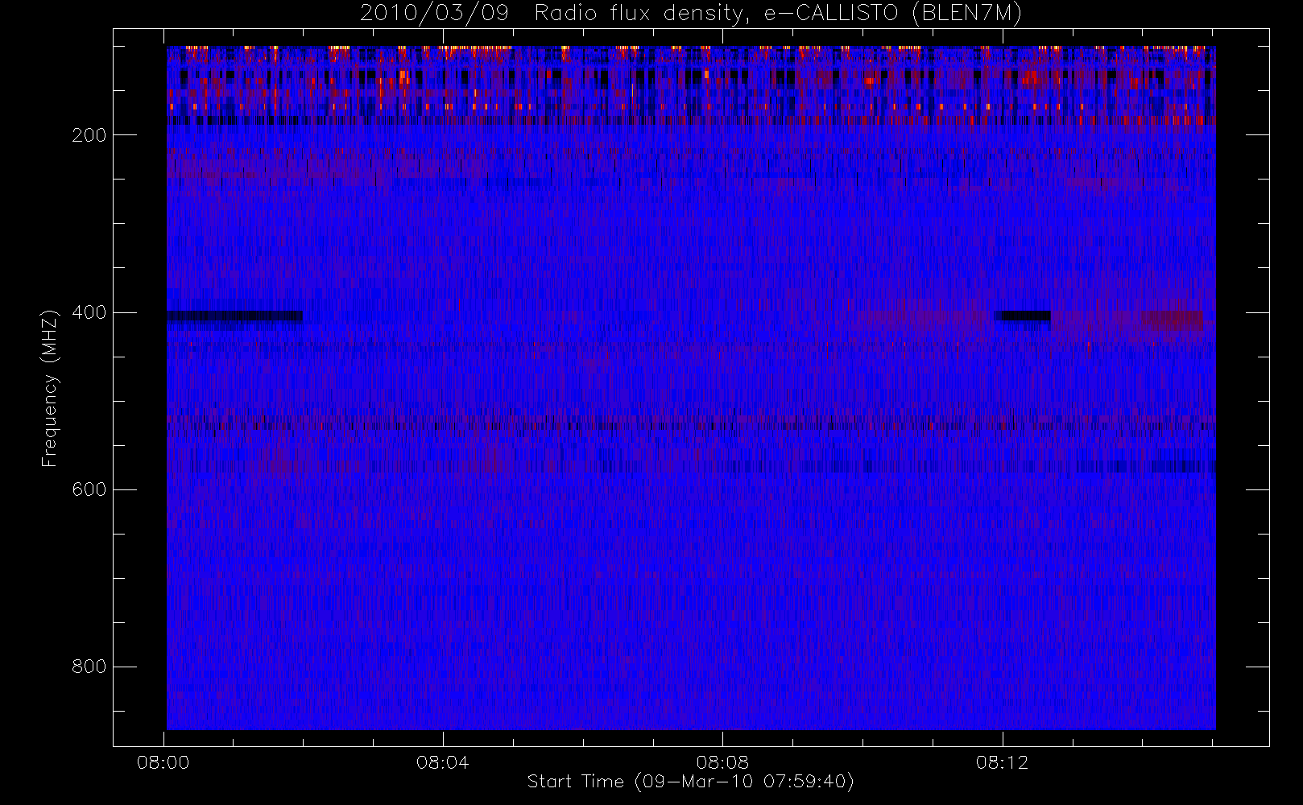1303x805 pixels.
Task: Click the 800 frequency tick label
Action: (x=89, y=667)
